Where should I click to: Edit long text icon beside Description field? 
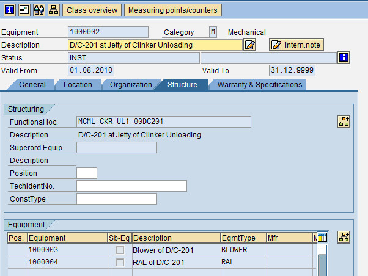(x=249, y=45)
